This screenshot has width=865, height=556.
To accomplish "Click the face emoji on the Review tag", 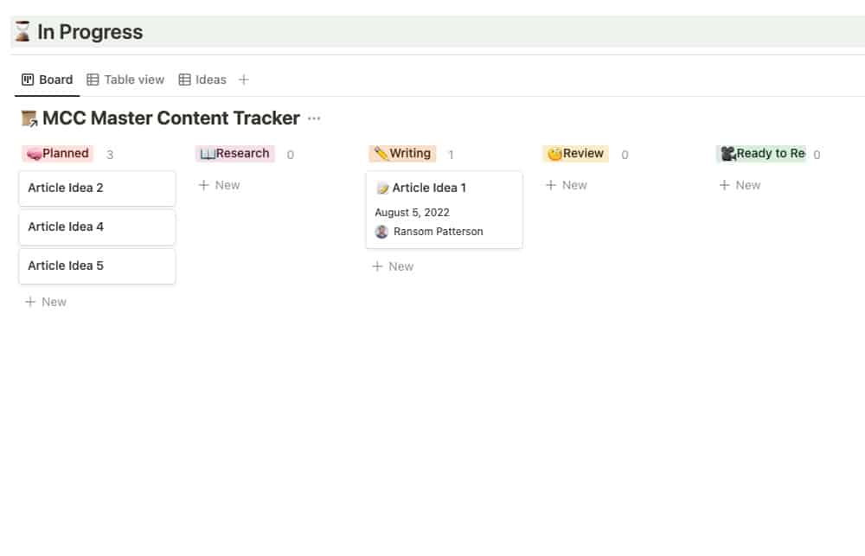I will 554,153.
